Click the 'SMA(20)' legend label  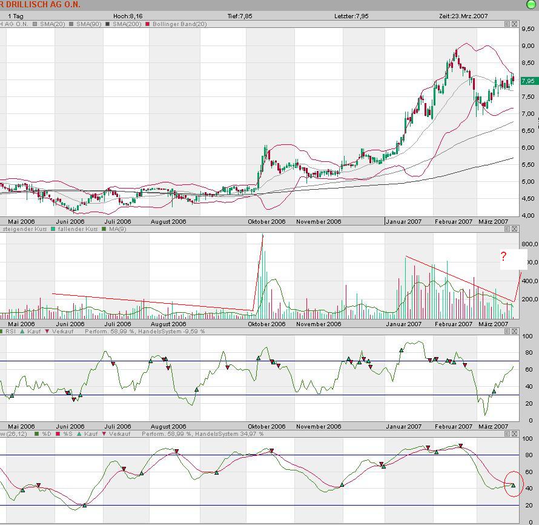[52, 24]
